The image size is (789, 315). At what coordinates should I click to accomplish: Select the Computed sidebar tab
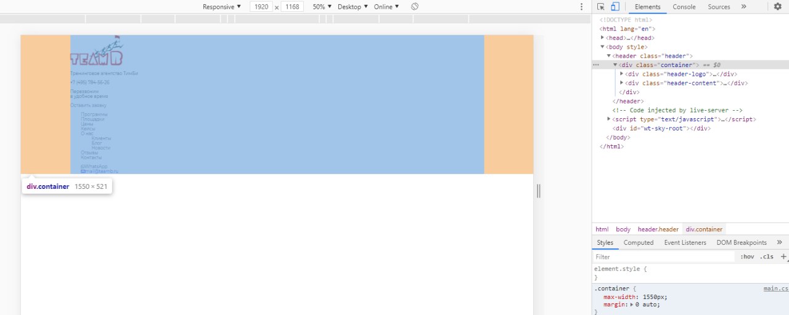click(639, 242)
